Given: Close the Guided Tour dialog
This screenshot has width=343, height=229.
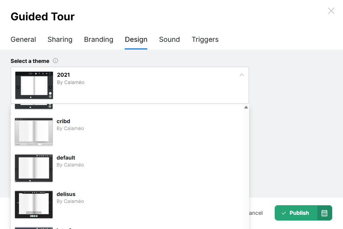Looking at the screenshot, I should pos(331,11).
